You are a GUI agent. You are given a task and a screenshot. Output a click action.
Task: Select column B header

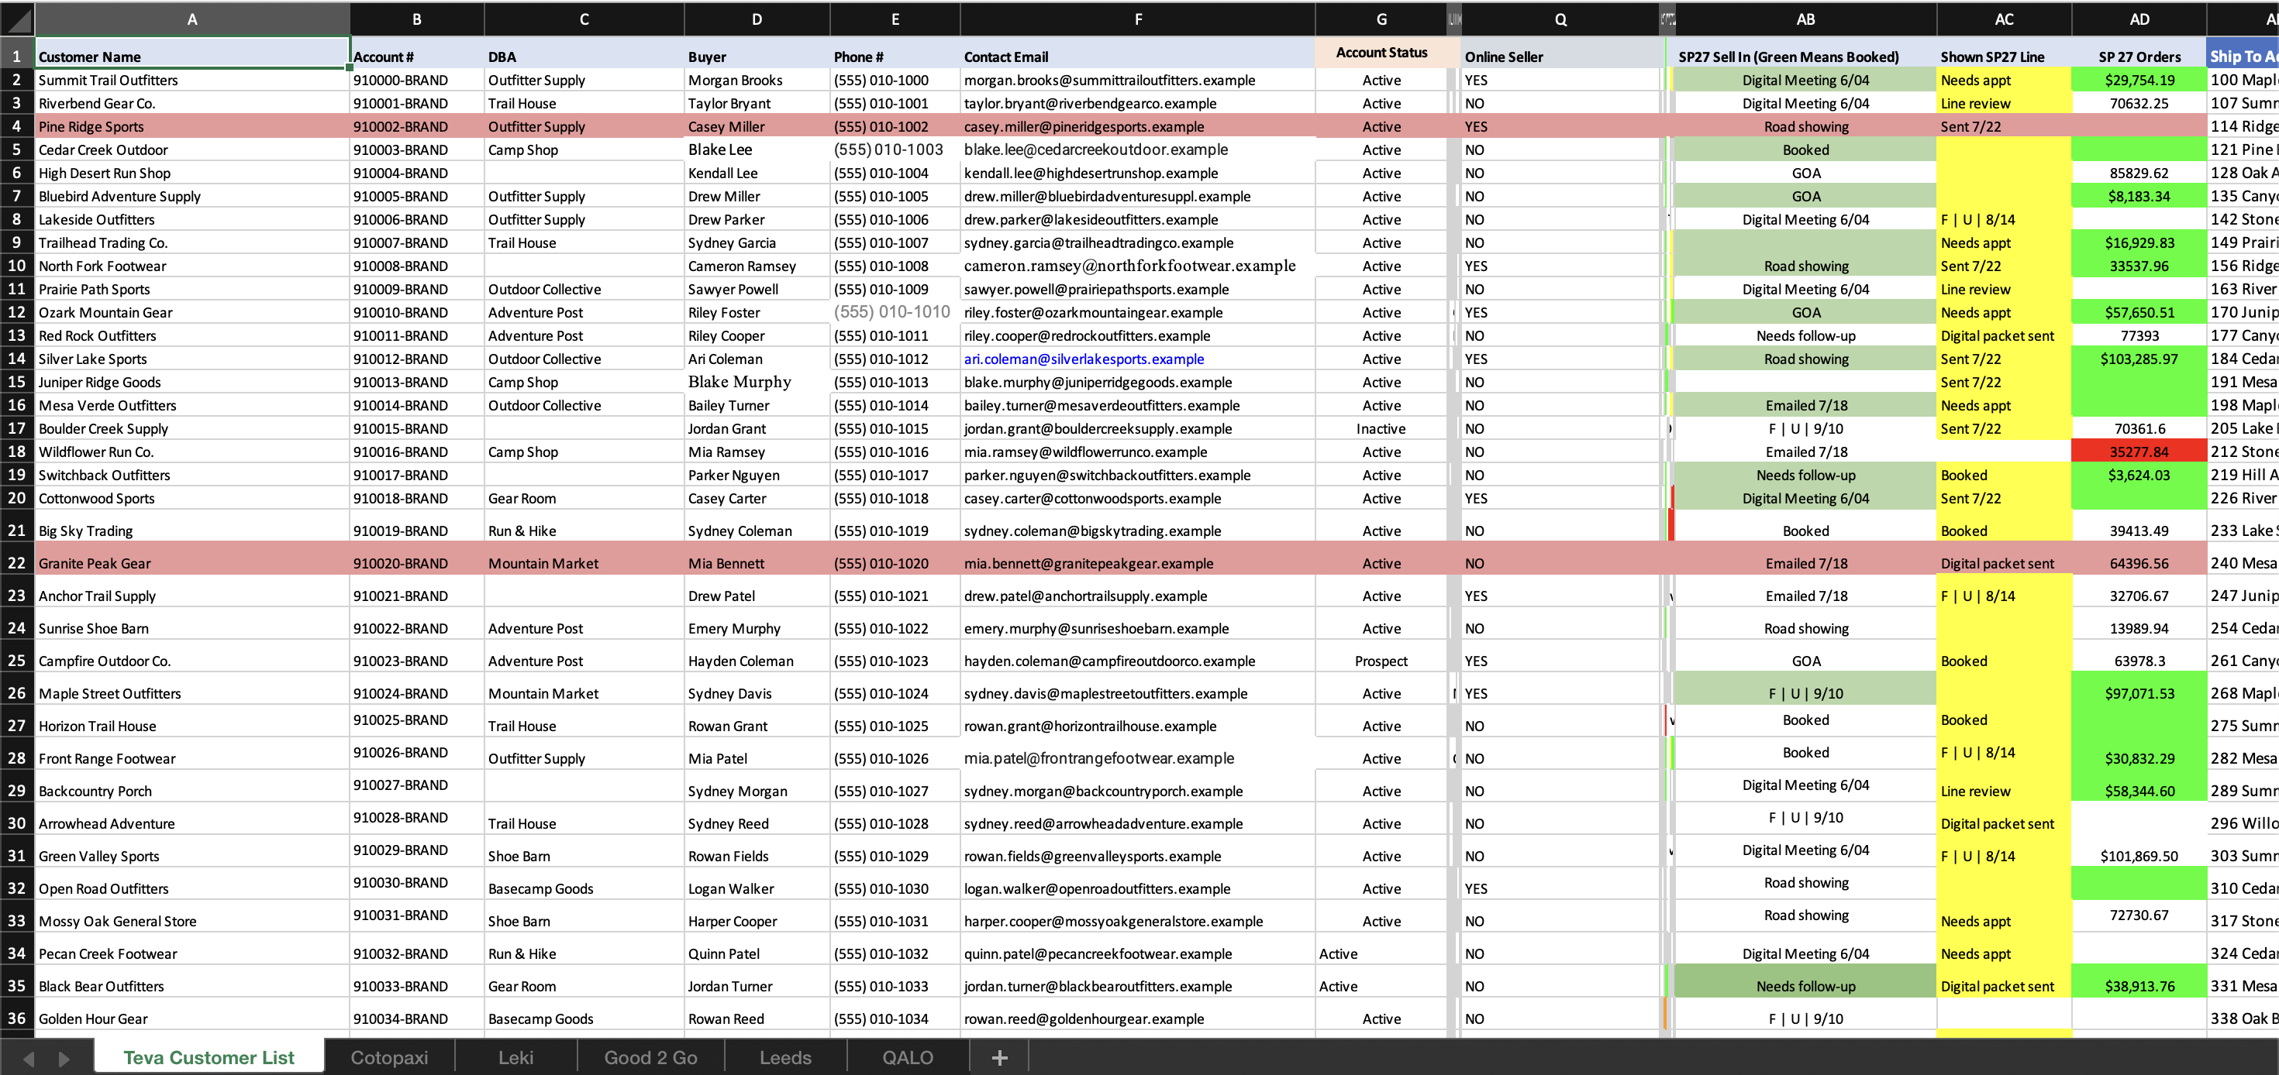417,19
